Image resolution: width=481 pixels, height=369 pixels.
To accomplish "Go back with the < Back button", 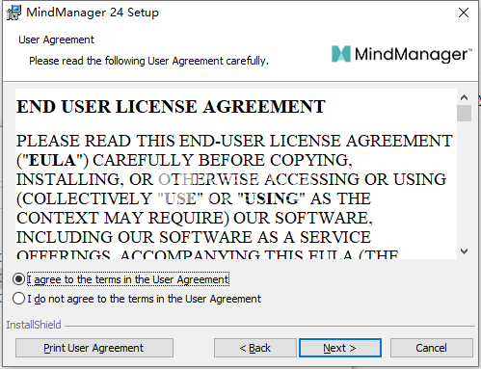I will [x=255, y=348].
